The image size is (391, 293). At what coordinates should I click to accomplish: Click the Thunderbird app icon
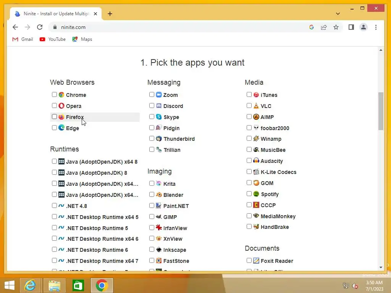point(159,138)
